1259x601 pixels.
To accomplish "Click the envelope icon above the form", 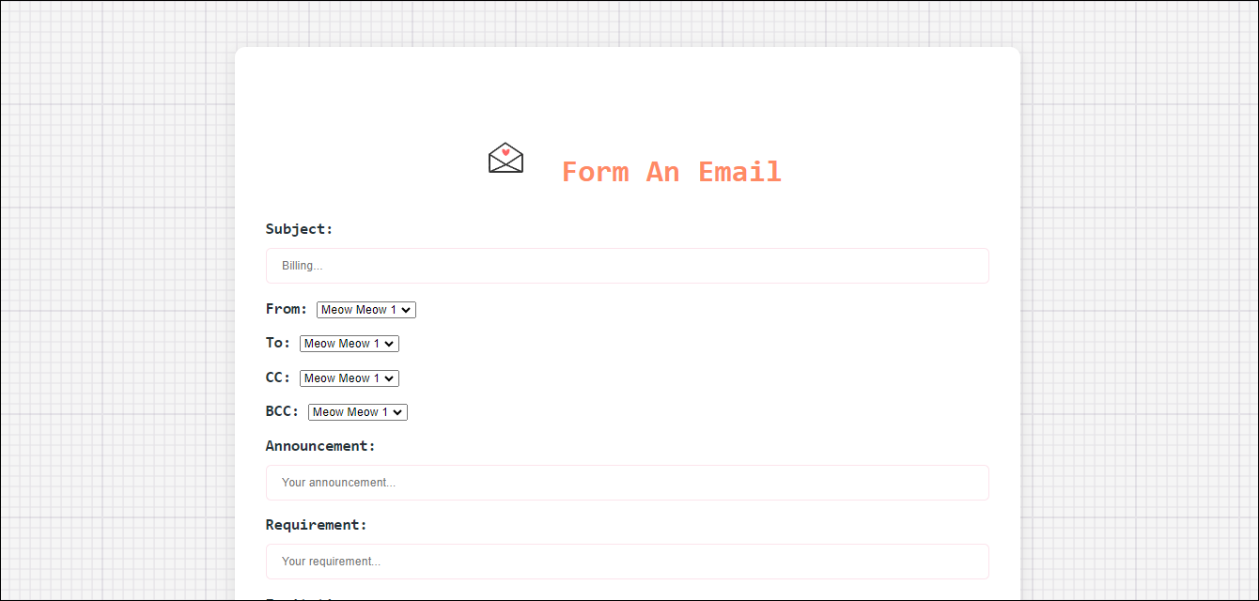I will click(x=505, y=158).
